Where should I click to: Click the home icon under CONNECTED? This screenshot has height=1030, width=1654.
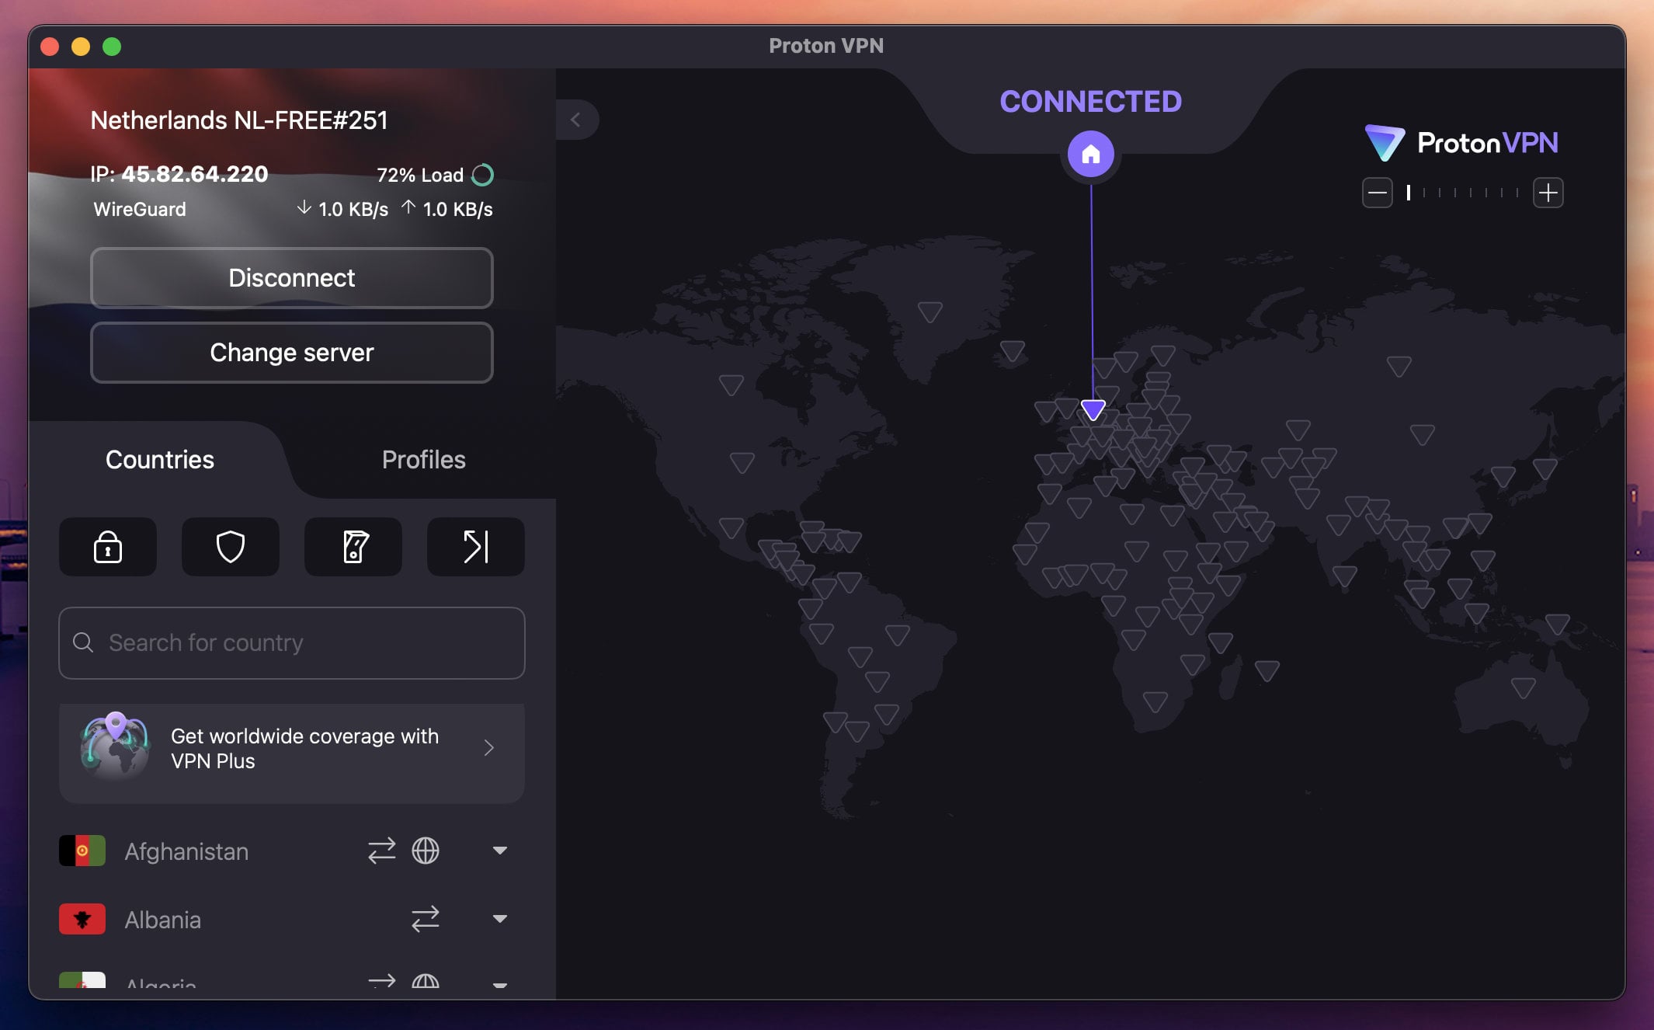(x=1091, y=154)
